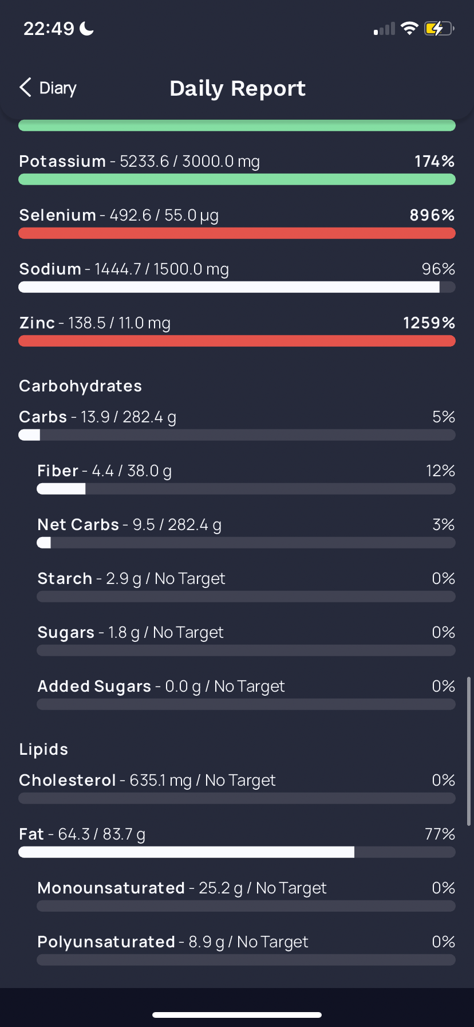Image resolution: width=474 pixels, height=1027 pixels.
Task: Open the Carbs nutrient entry
Action: (237, 424)
